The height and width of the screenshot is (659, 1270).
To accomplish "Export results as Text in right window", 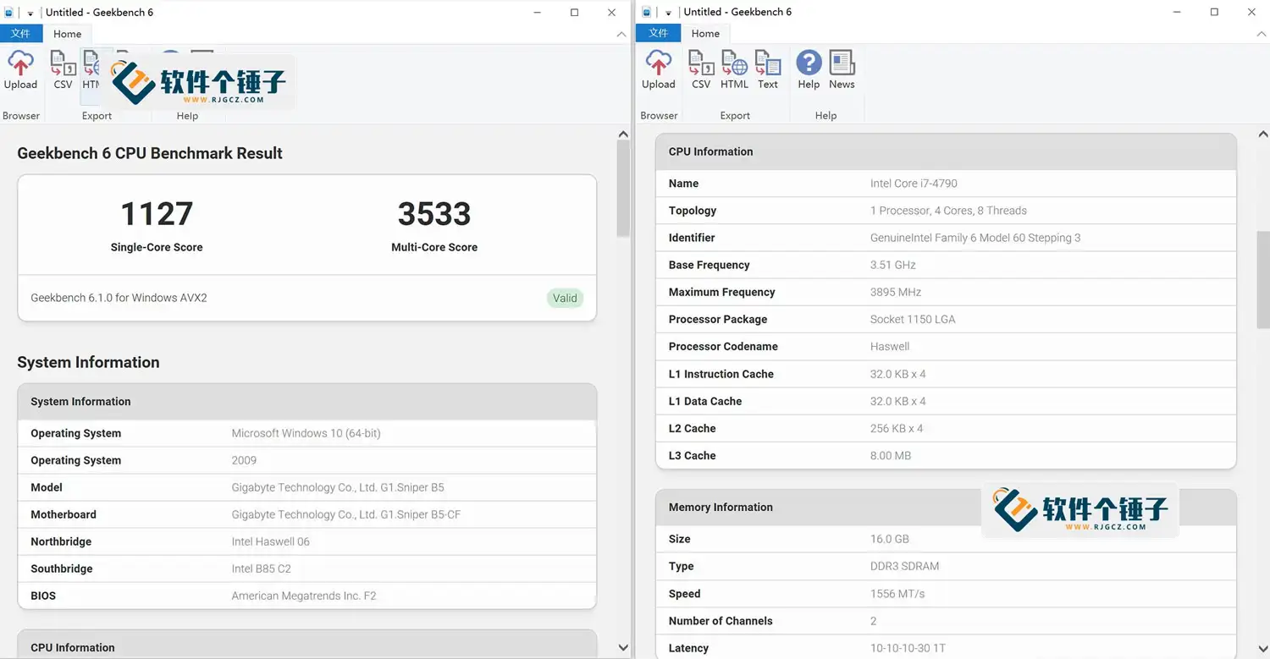I will [x=768, y=70].
